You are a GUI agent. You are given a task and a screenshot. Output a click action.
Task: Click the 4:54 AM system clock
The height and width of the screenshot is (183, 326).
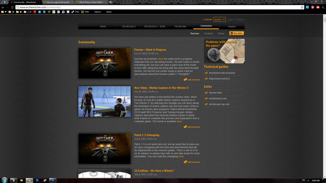[316, 180]
